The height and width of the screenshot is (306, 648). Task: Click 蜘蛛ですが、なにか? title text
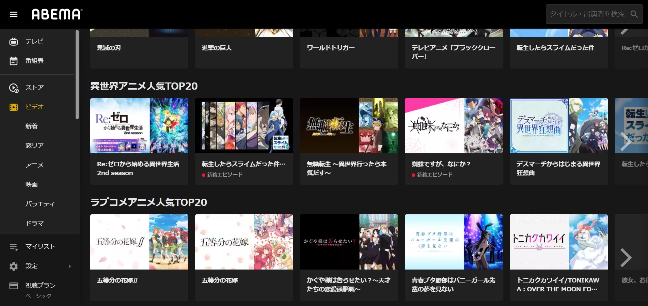(x=441, y=164)
